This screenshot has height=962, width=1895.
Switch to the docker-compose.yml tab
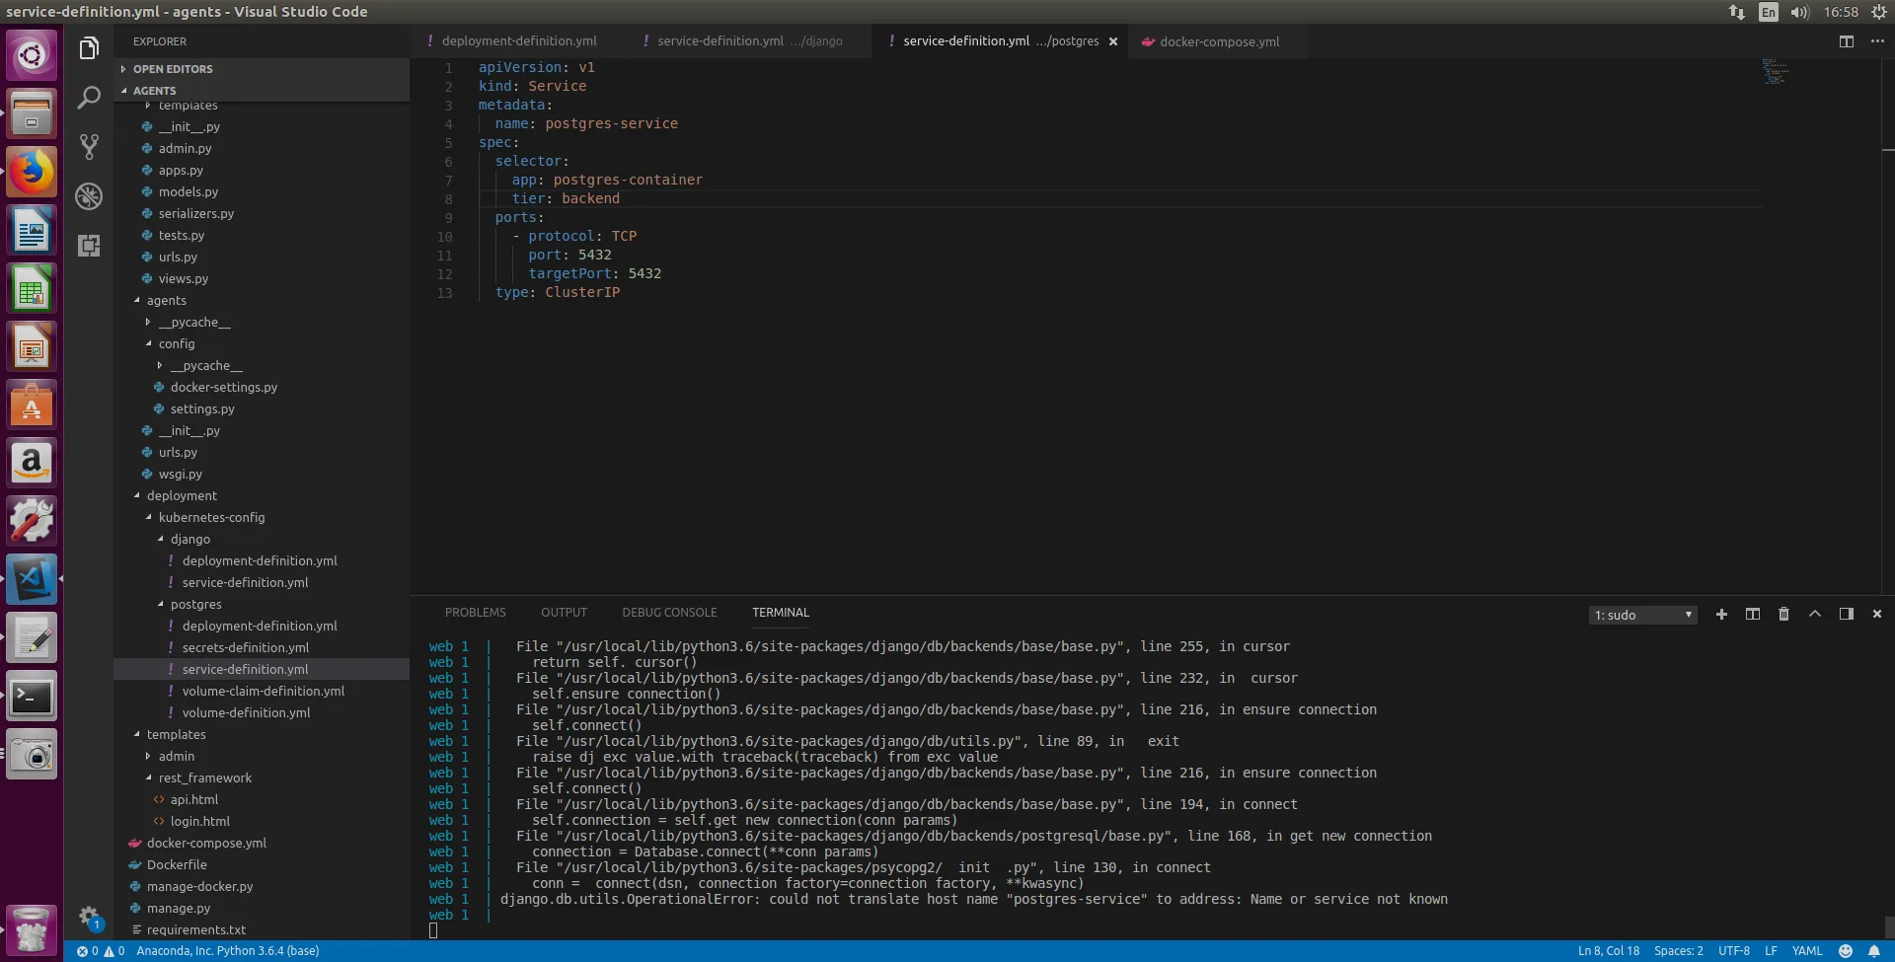point(1218,41)
